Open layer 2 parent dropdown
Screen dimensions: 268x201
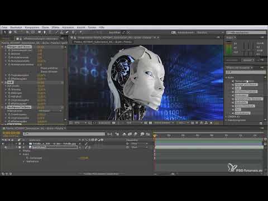[x=138, y=147]
